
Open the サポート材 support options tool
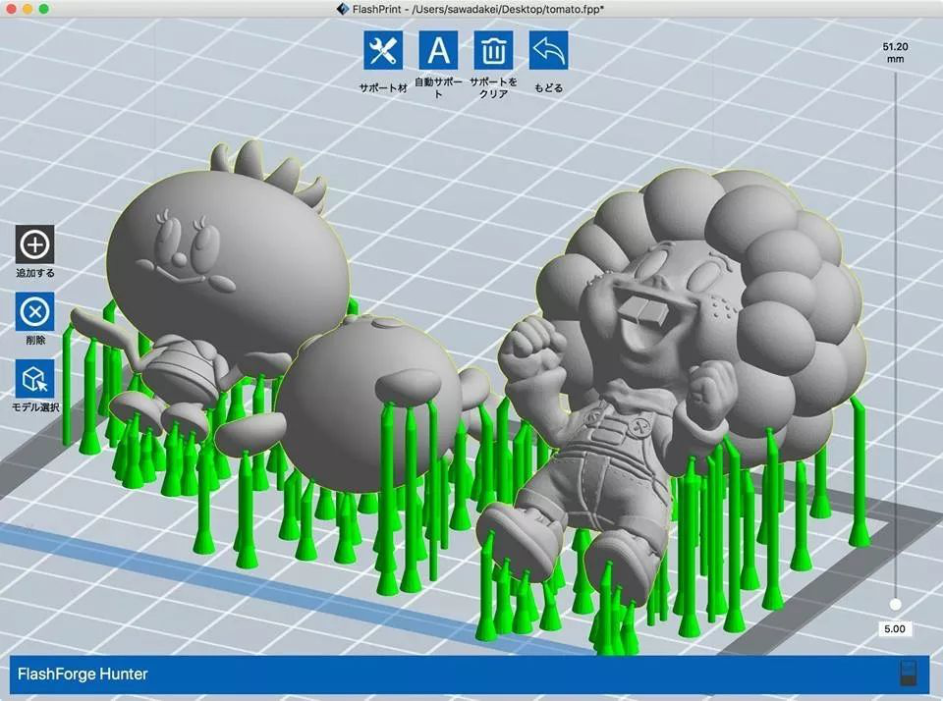[x=383, y=50]
